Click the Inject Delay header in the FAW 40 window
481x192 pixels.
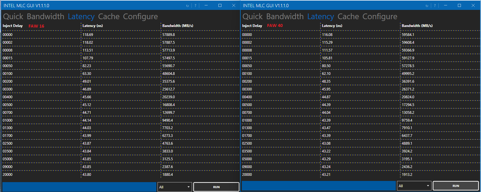click(252, 26)
